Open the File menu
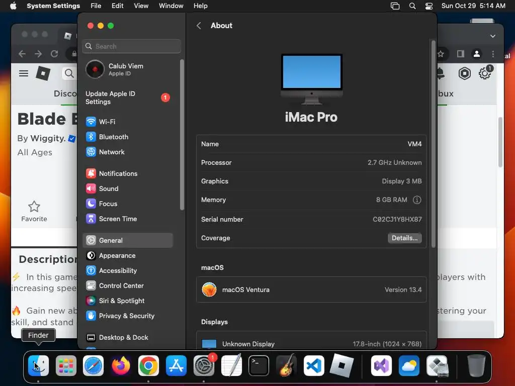 (x=96, y=6)
